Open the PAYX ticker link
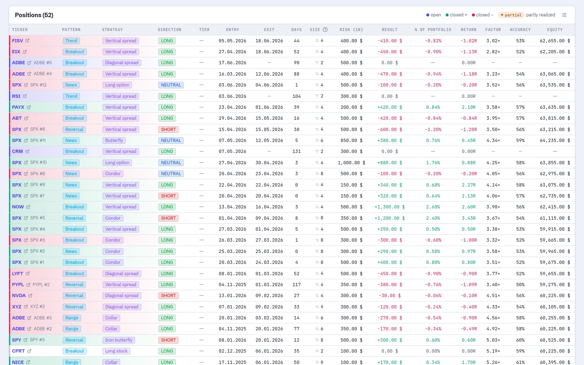 tap(18, 107)
